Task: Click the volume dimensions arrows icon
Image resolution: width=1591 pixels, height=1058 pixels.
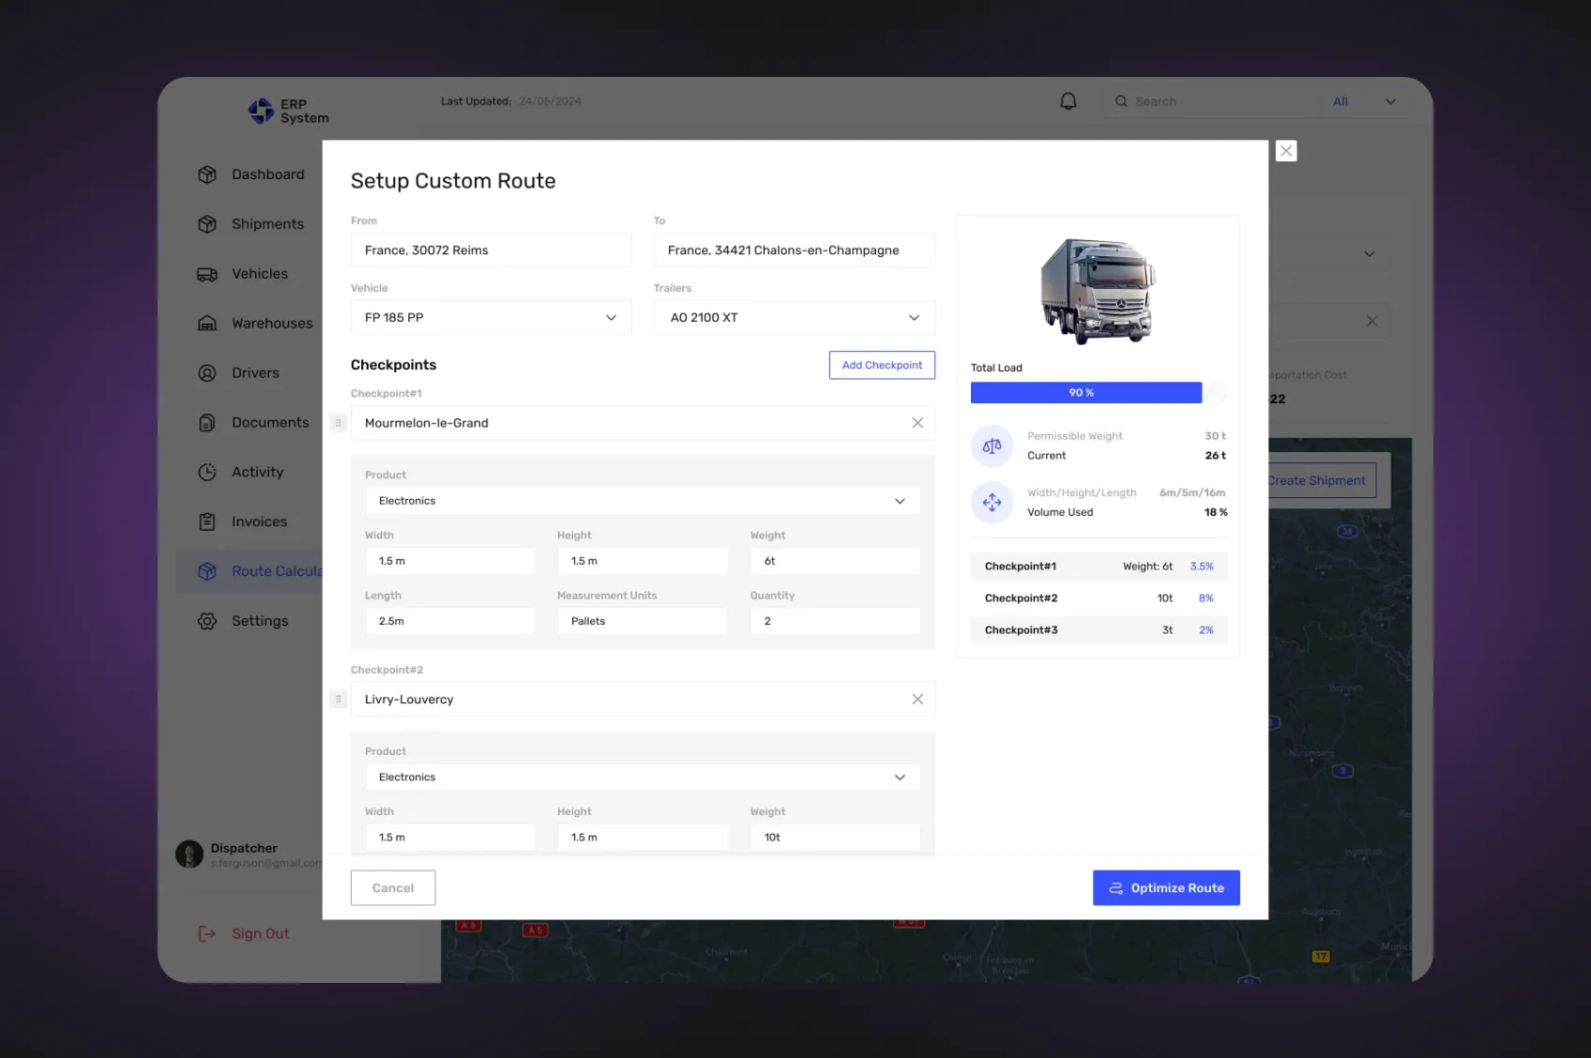Action: pyautogui.click(x=992, y=503)
